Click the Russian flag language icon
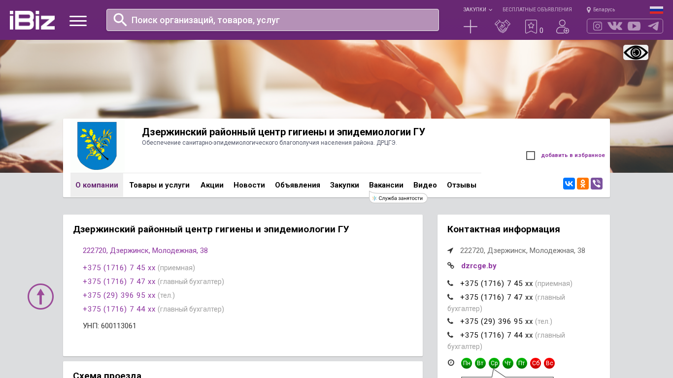673x378 pixels. click(x=656, y=10)
